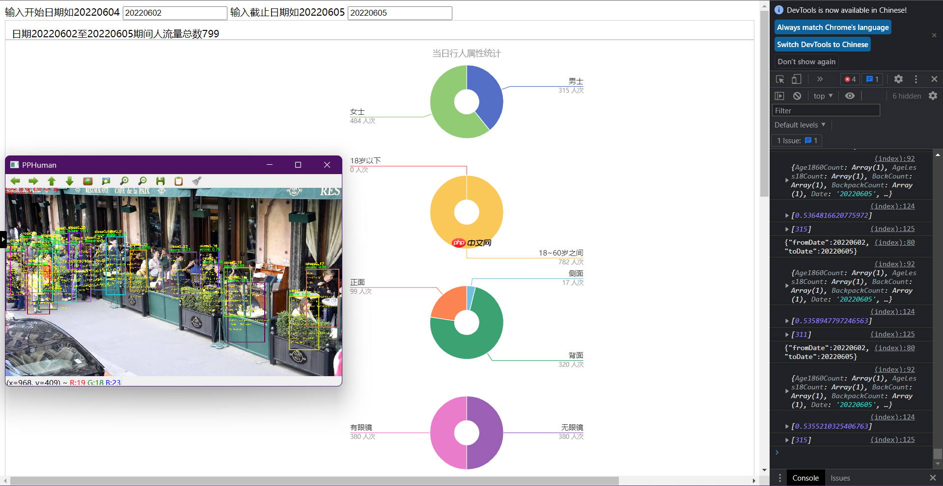Toggle the live expression eye icon

click(x=850, y=96)
